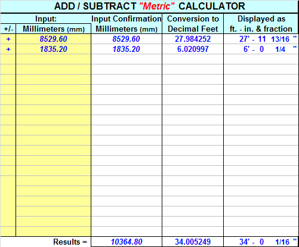Select the 6' - 0 1/4" display cell
Viewport: 299px width, 247px height.
point(261,49)
